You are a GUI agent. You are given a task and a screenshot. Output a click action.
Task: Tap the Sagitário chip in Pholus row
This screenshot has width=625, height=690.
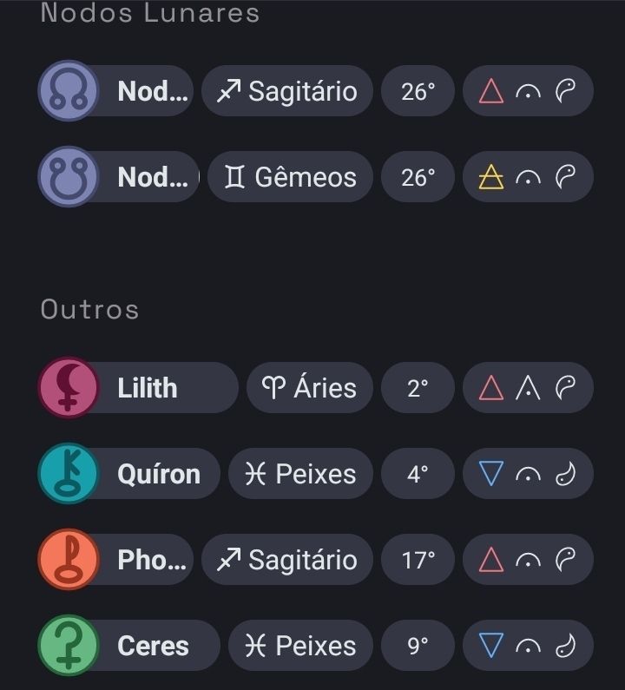286,560
